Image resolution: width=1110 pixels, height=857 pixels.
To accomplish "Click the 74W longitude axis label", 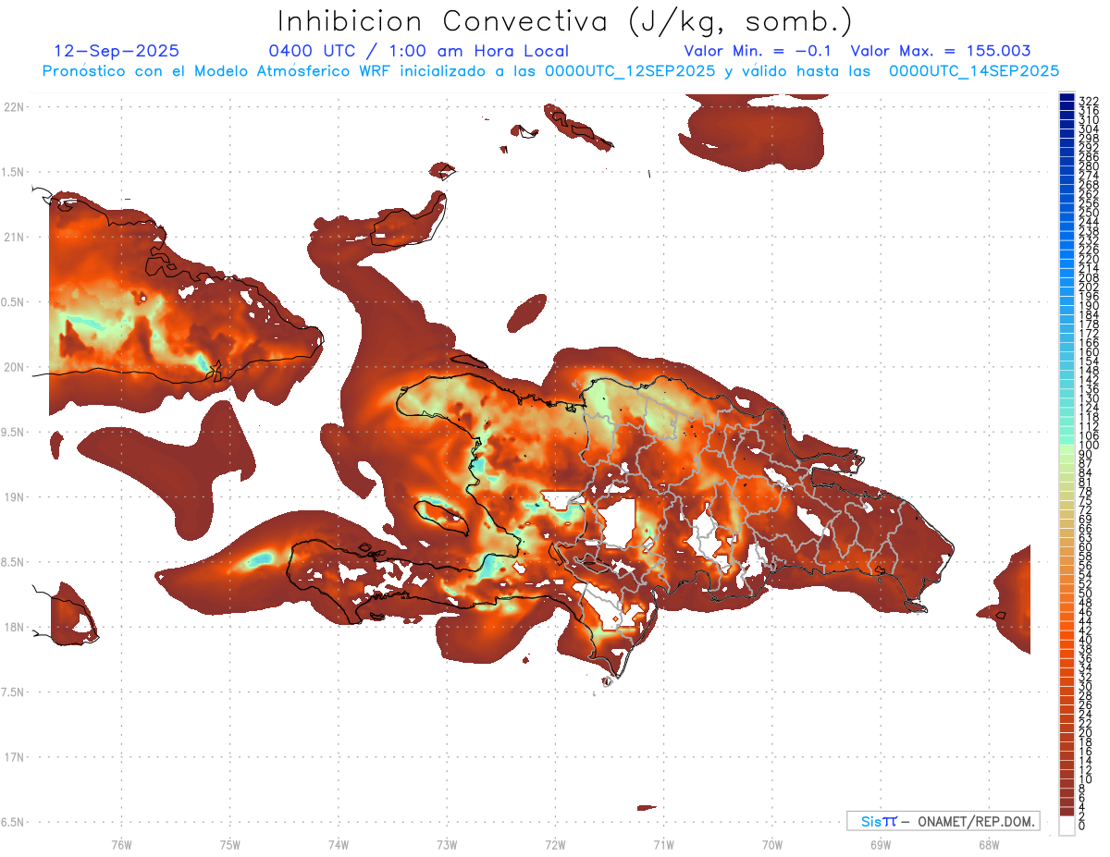I will coord(338,843).
